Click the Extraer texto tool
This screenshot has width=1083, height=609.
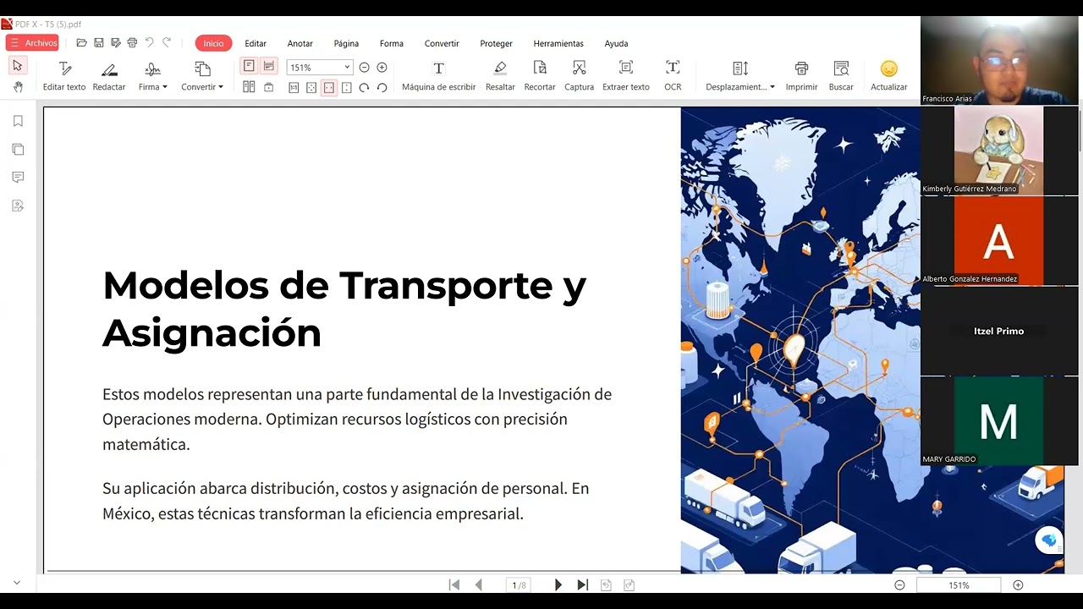point(626,76)
